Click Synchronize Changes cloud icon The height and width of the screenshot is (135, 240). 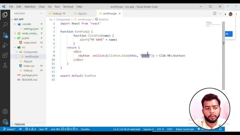[x=20, y=129]
